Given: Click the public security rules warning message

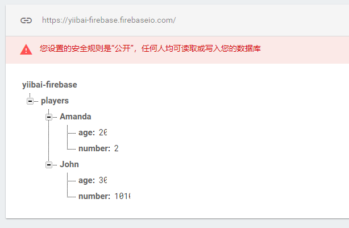Looking at the screenshot, I should 150,49.
